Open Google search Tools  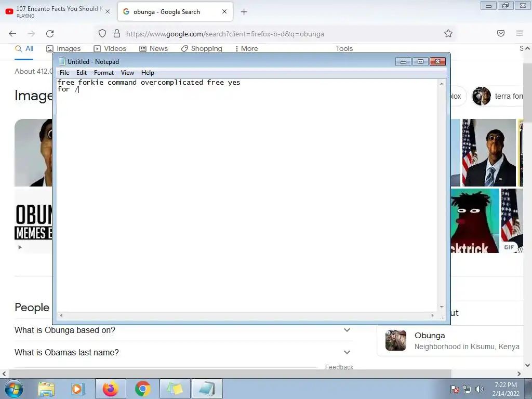(344, 49)
